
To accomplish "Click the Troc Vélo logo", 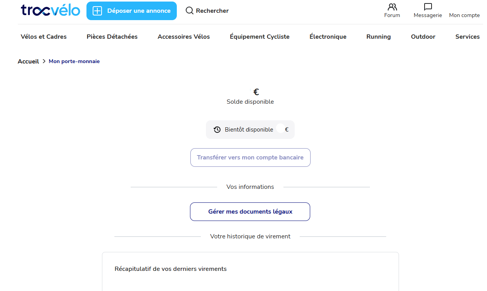I will [x=50, y=10].
